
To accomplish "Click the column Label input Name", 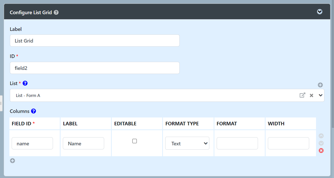I will click(83, 143).
